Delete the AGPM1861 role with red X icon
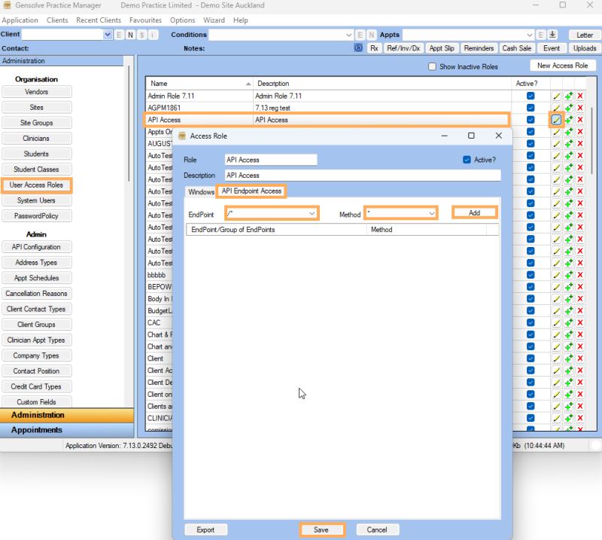 579,108
